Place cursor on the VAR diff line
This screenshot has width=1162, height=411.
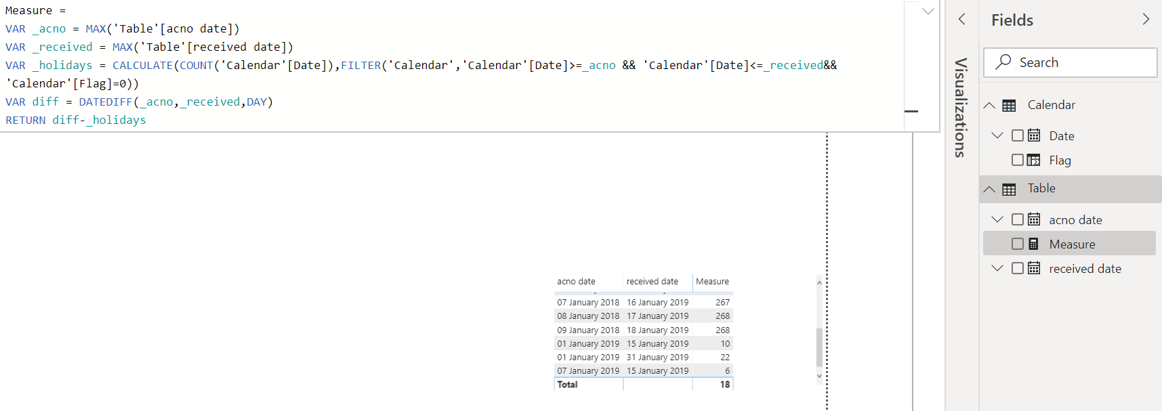[x=140, y=102]
